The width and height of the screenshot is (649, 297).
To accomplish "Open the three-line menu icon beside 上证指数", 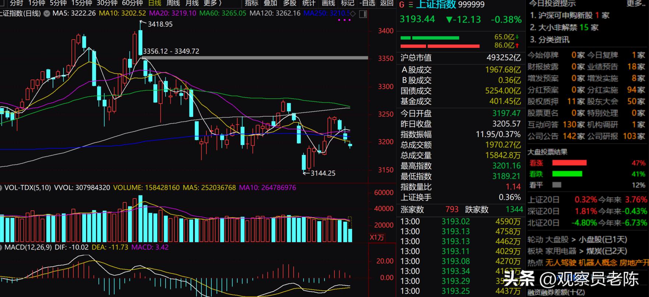I will (411, 5).
